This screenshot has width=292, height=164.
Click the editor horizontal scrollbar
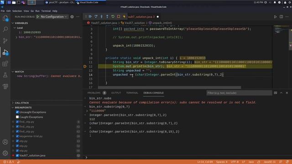pyautogui.click(x=169, y=87)
